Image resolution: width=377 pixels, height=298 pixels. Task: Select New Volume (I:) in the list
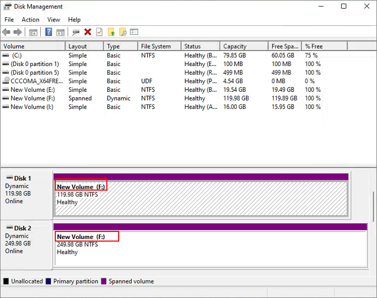(x=32, y=107)
